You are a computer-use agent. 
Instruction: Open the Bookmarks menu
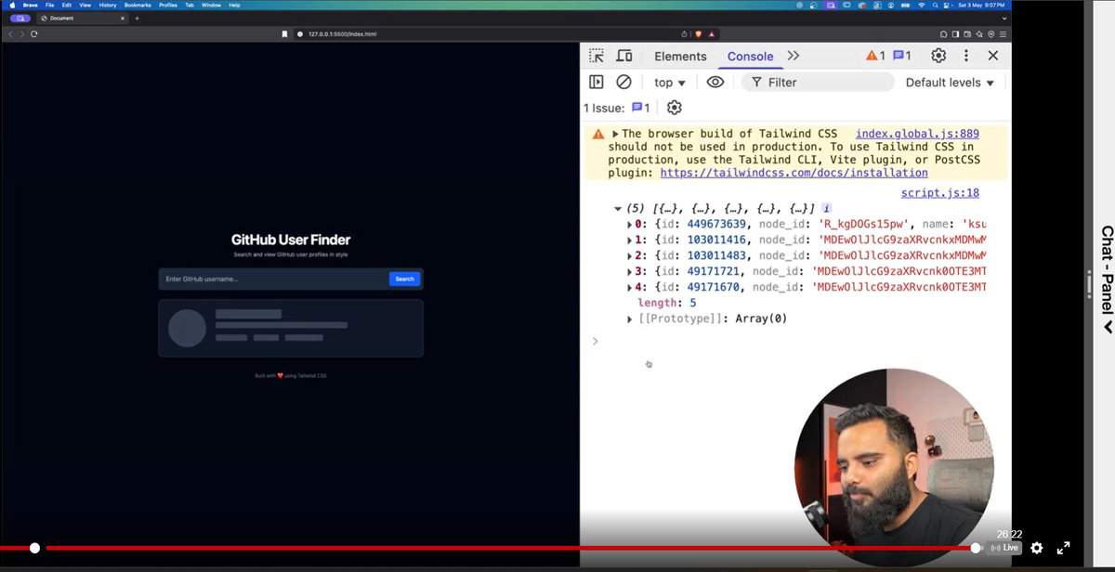(137, 4)
